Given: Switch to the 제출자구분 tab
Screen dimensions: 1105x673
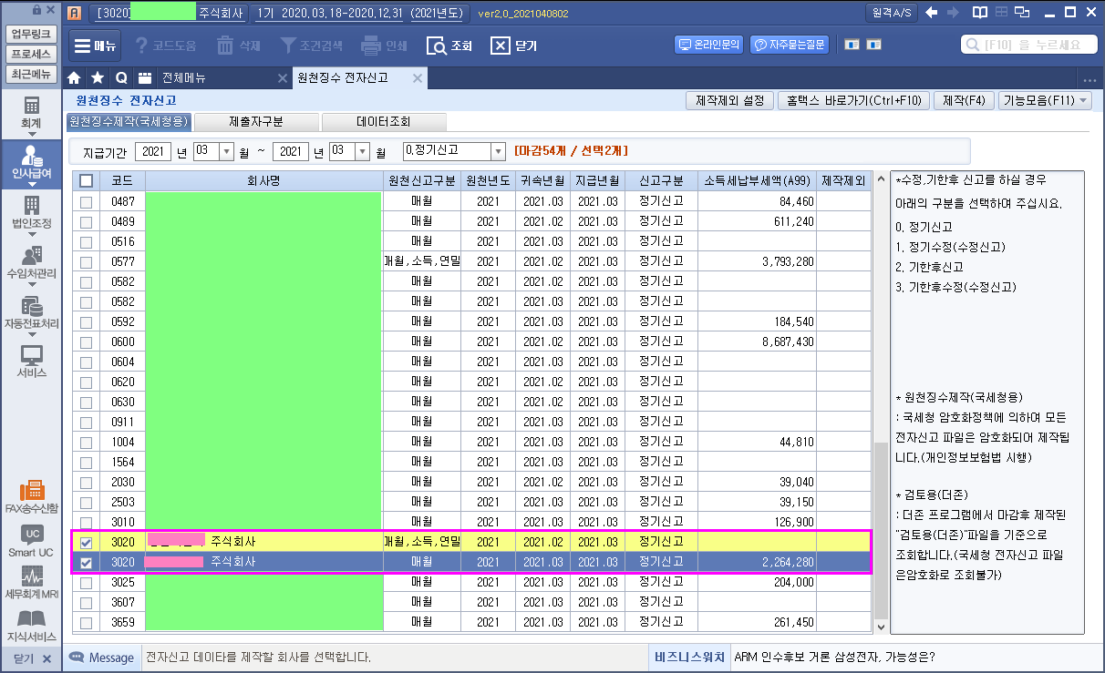Looking at the screenshot, I should point(256,121).
